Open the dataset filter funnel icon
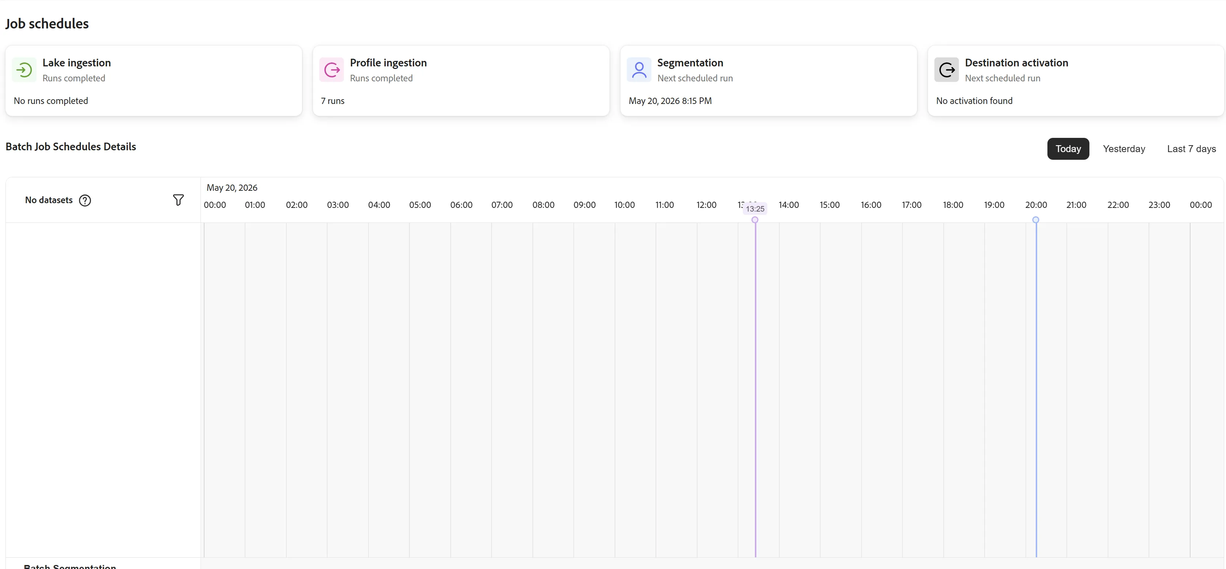This screenshot has width=1226, height=569. coord(178,200)
